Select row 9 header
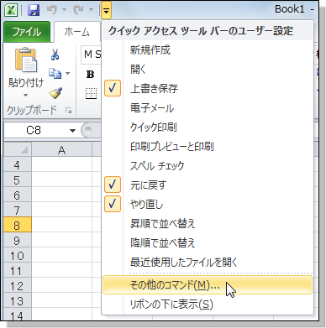326x328 pixels. point(18,241)
